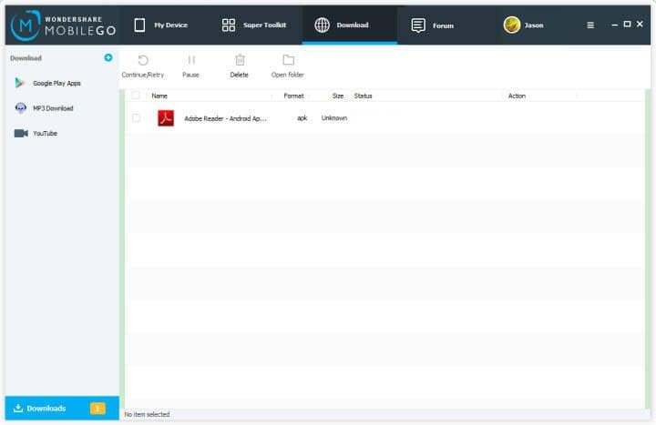
Task: Click the Download sidebar heading
Action: pyautogui.click(x=26, y=58)
